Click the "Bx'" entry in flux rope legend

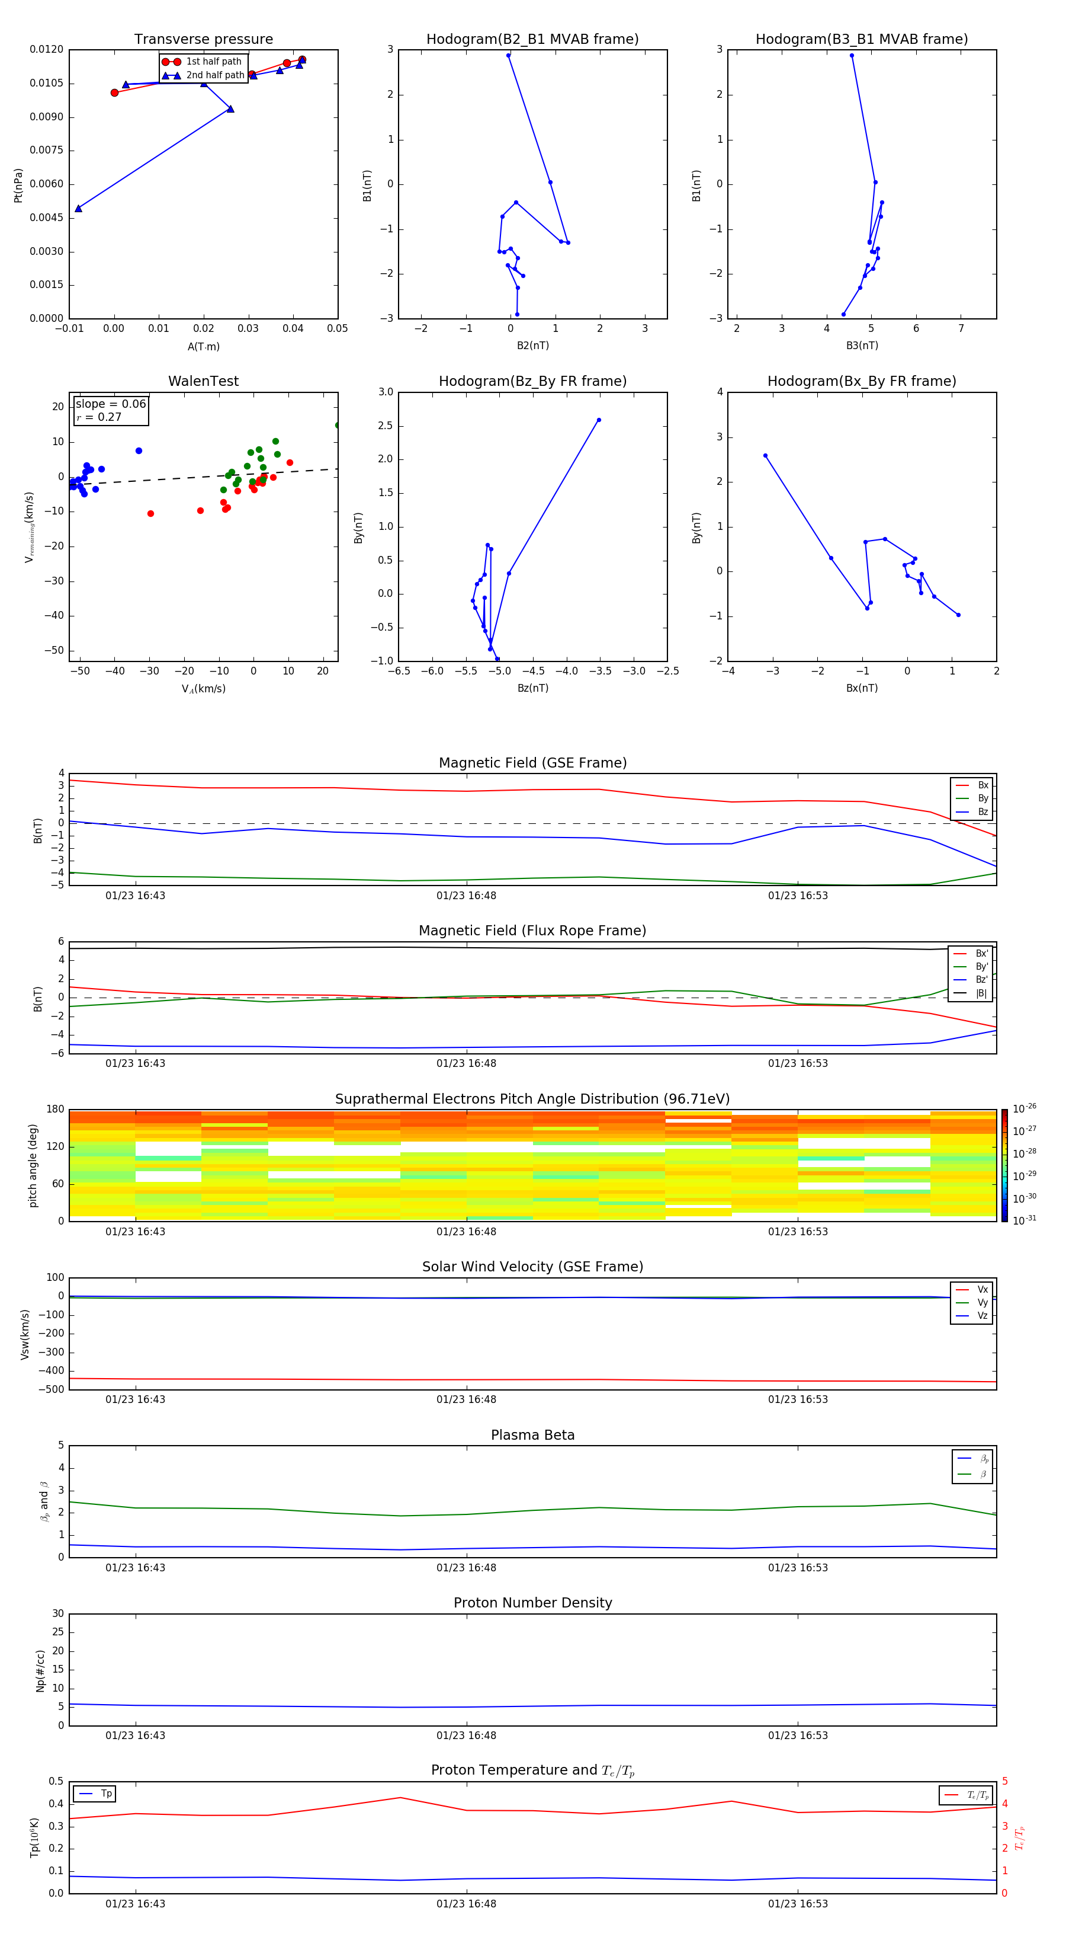[x=971, y=954]
